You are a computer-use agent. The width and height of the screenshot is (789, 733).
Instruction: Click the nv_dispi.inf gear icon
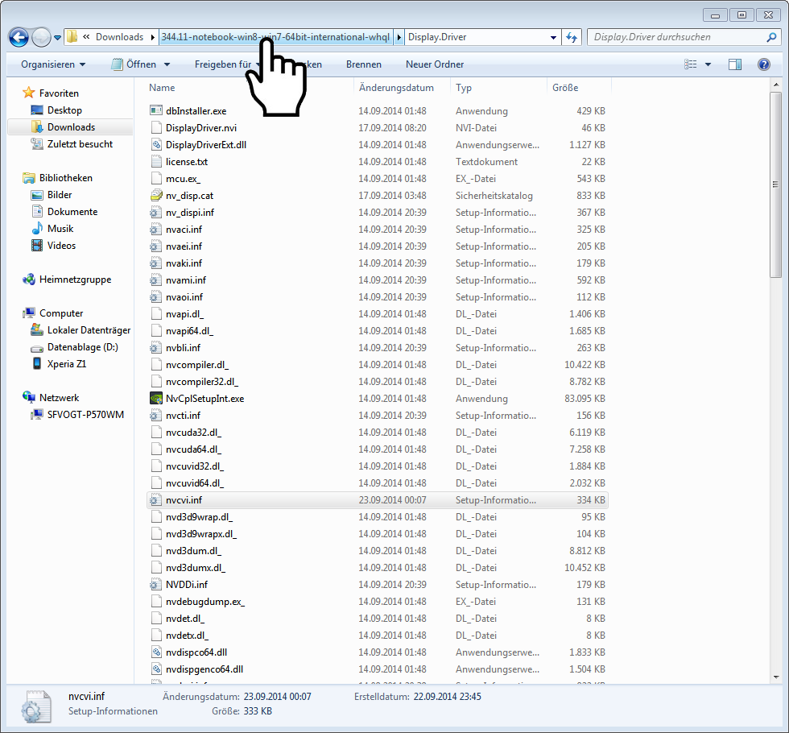coord(156,213)
